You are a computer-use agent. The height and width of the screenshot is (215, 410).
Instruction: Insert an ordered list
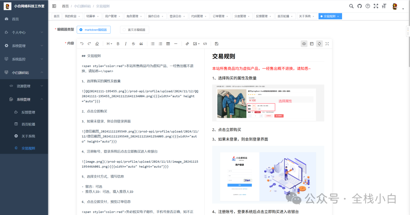[160, 44]
